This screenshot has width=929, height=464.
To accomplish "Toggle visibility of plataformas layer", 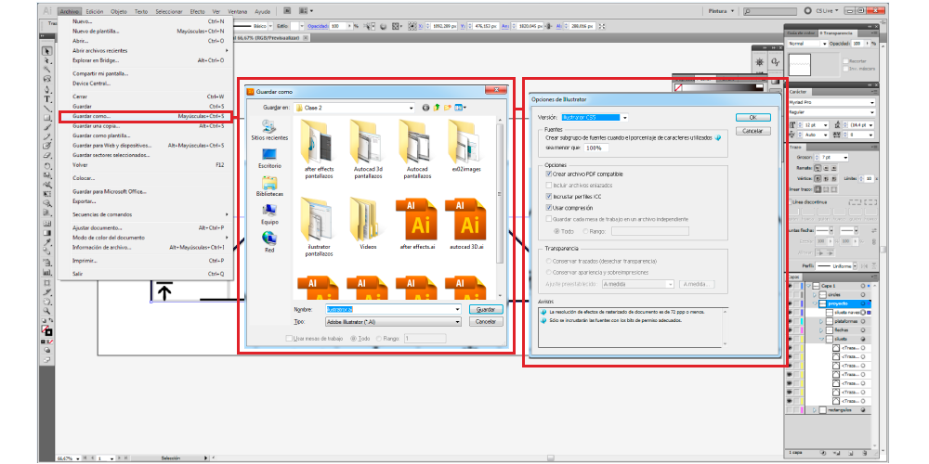I will point(791,321).
